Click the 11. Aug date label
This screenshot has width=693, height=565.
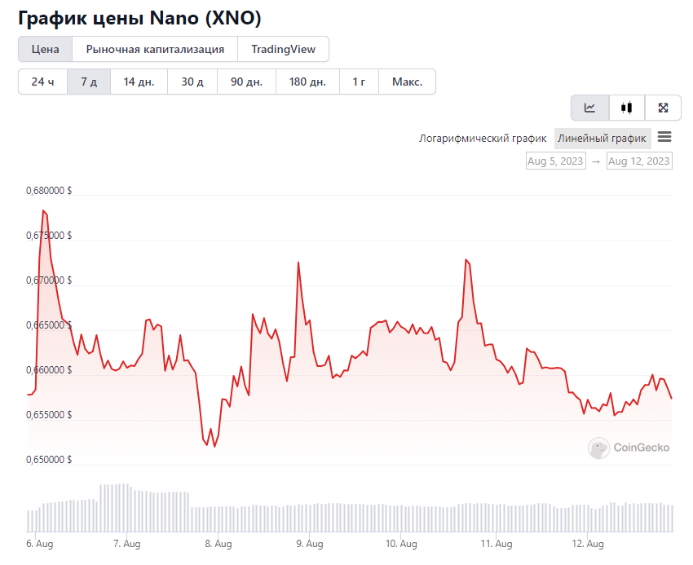pos(497,544)
